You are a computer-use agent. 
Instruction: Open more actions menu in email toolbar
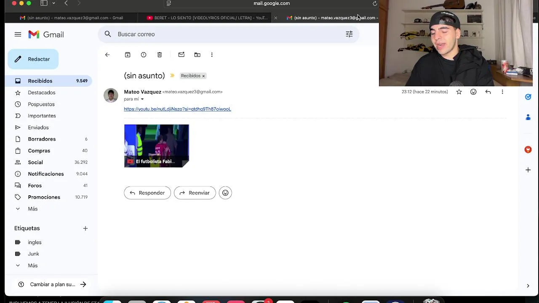click(212, 55)
